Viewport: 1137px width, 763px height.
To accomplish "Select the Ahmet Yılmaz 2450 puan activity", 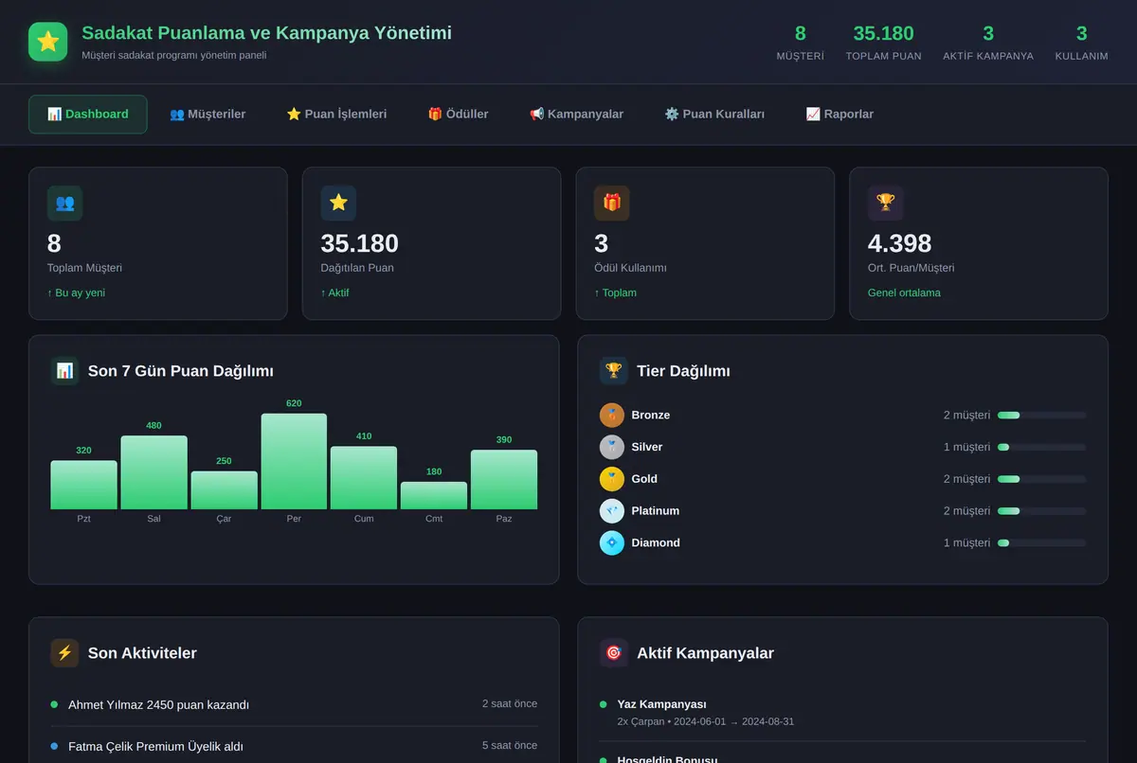I will 294,704.
